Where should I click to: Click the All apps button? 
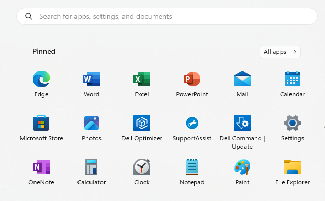280,52
